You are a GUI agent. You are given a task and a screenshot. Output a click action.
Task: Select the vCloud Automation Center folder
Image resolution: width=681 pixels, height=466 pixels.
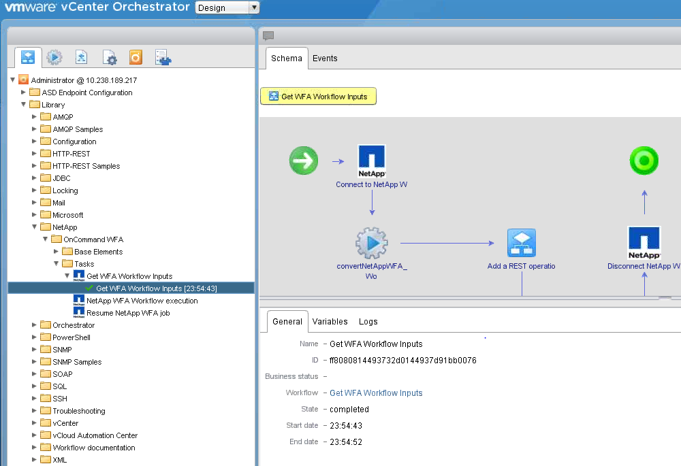[x=95, y=435]
